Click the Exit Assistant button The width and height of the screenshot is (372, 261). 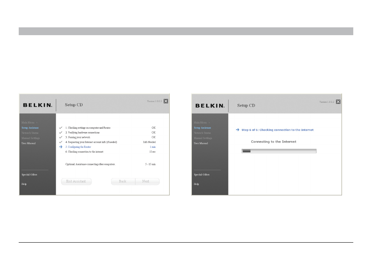tap(76, 181)
